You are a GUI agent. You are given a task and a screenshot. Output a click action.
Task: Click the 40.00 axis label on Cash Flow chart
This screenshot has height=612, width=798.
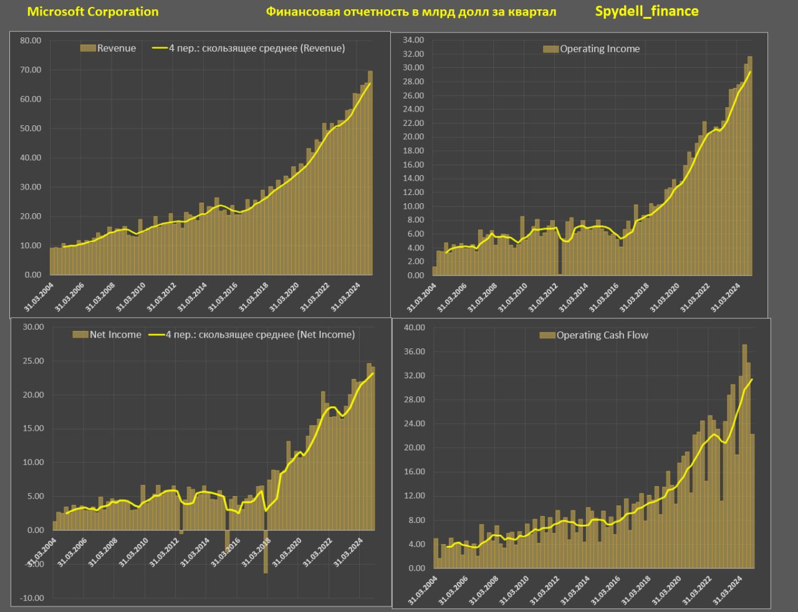point(415,327)
